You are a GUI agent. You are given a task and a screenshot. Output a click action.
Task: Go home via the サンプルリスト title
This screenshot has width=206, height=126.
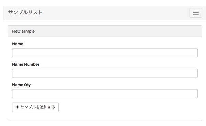pyautogui.click(x=25, y=12)
